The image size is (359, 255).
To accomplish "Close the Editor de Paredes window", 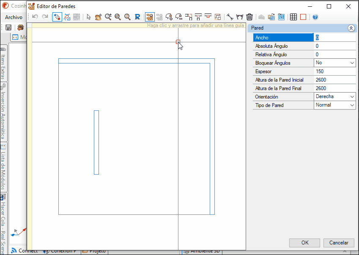I will 348,6.
